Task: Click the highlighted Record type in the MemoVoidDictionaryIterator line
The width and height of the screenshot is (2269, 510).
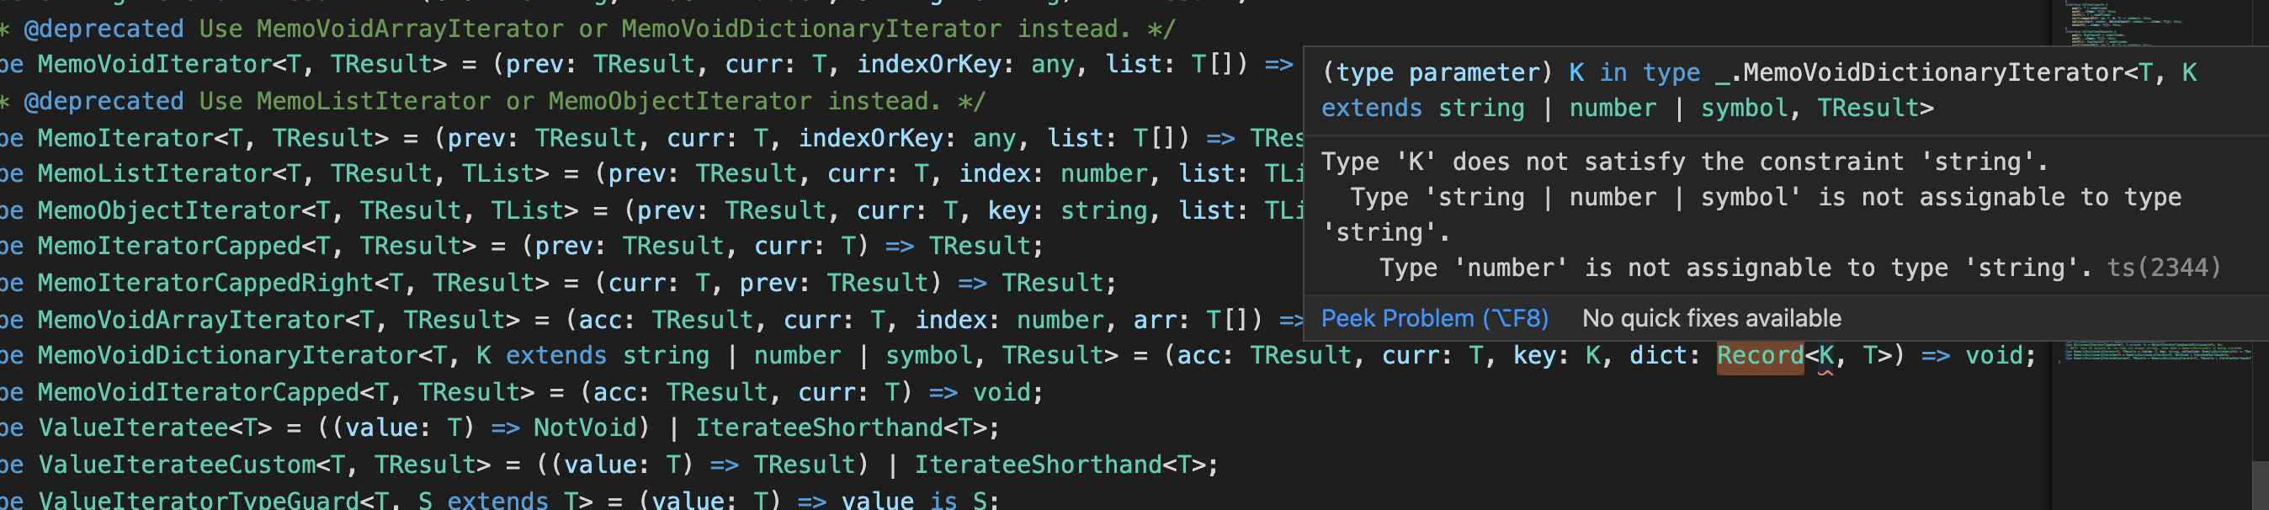Action: point(1760,355)
